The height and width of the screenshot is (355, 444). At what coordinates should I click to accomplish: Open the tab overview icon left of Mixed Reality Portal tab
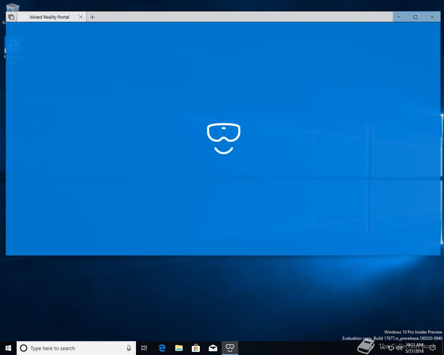click(x=11, y=17)
